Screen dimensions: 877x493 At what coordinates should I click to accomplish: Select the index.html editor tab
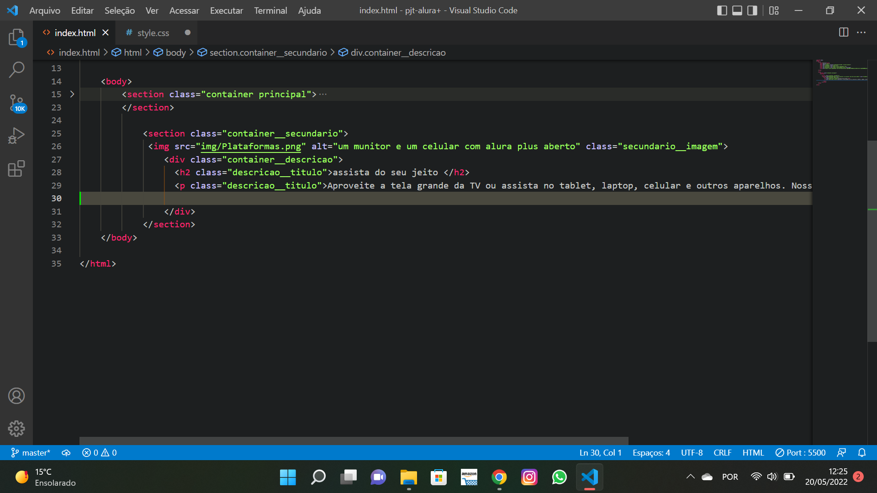tap(75, 33)
